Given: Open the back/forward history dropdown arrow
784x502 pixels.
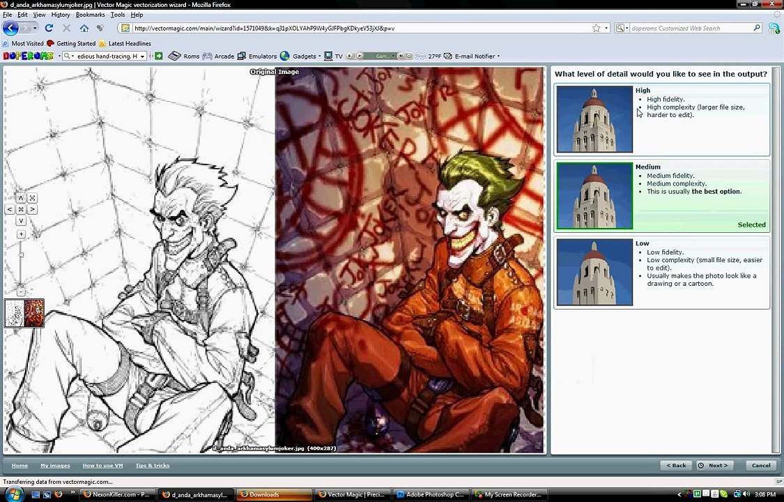Looking at the screenshot, I should pyautogui.click(x=35, y=28).
